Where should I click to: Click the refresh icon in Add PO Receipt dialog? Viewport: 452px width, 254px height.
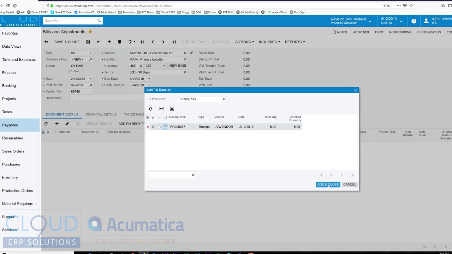coord(151,109)
